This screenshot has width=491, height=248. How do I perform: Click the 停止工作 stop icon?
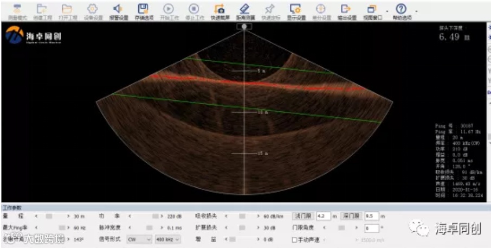click(195, 9)
